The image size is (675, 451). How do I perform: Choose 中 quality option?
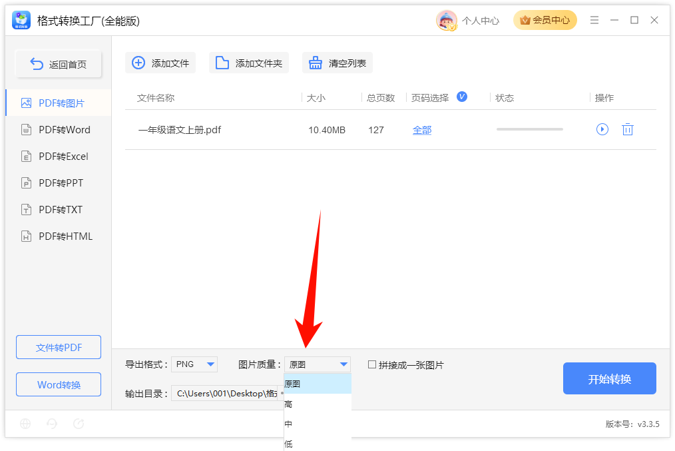(318, 424)
